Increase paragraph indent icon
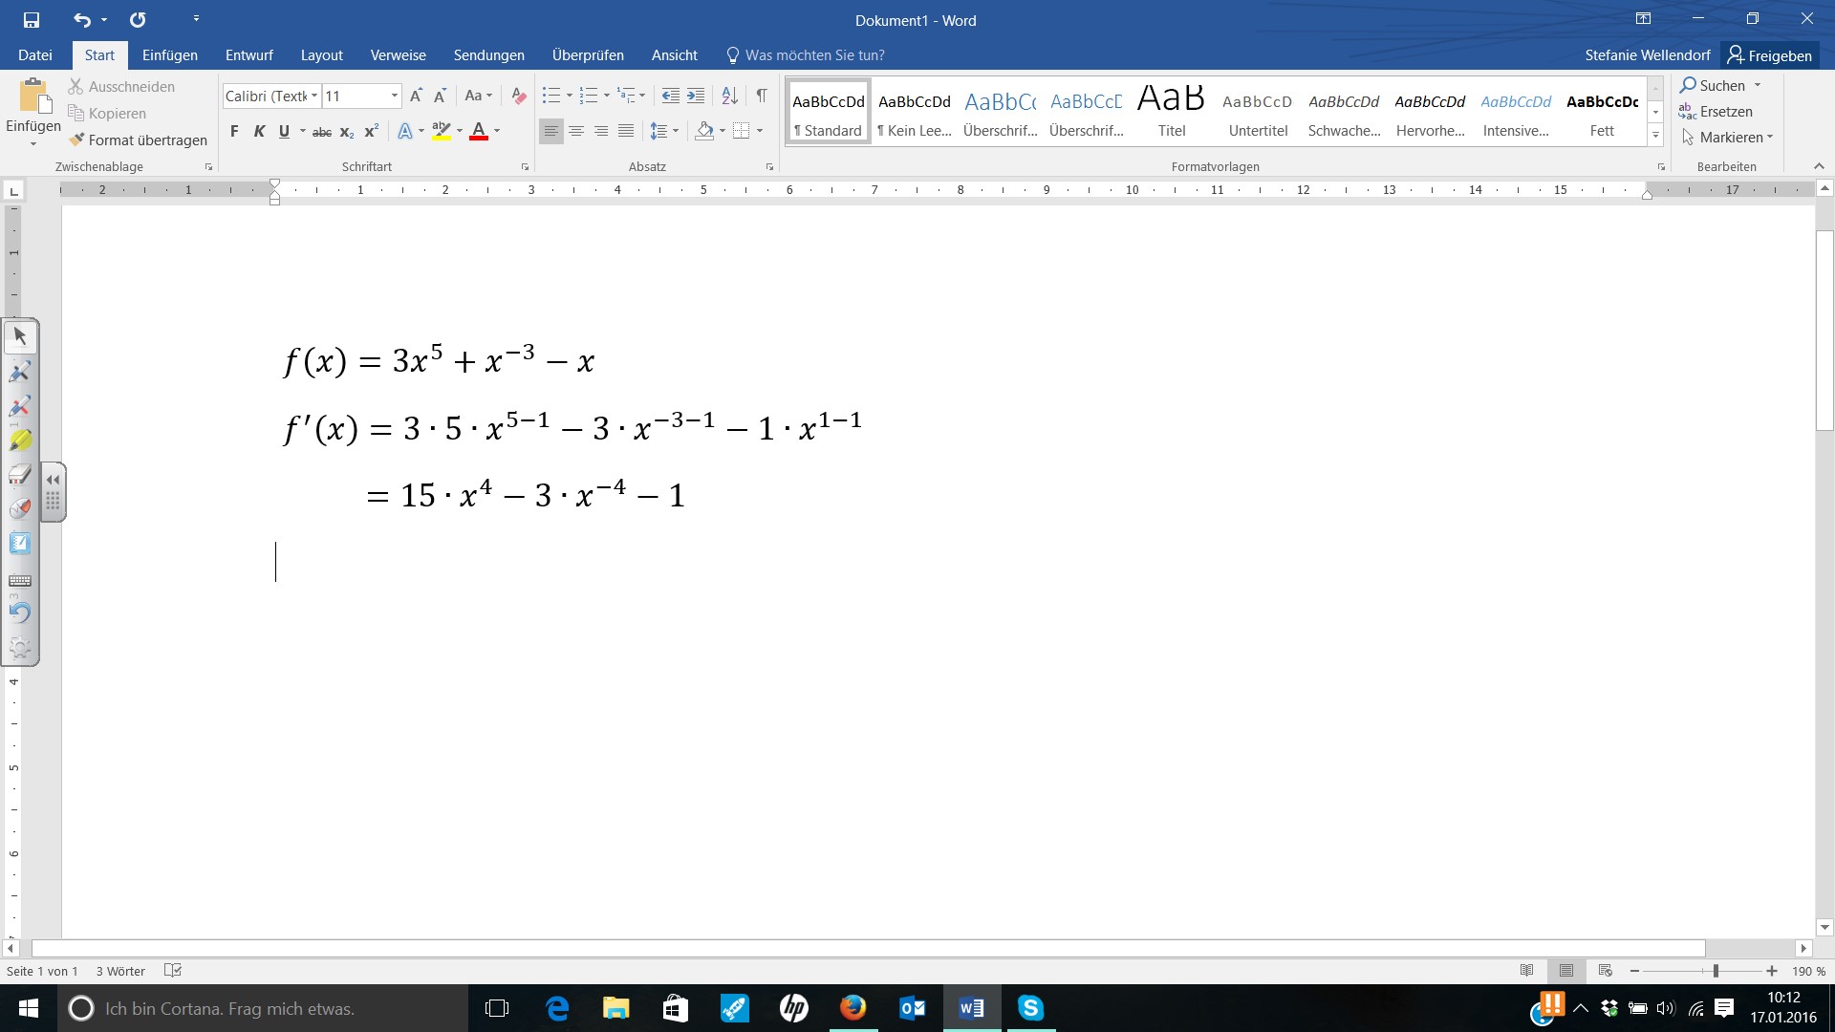 696,96
